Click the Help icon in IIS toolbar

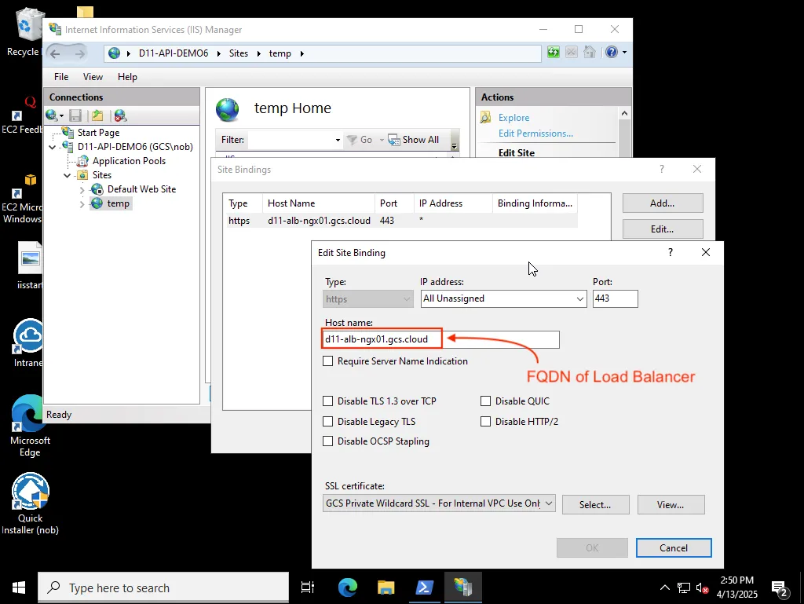[x=612, y=53]
